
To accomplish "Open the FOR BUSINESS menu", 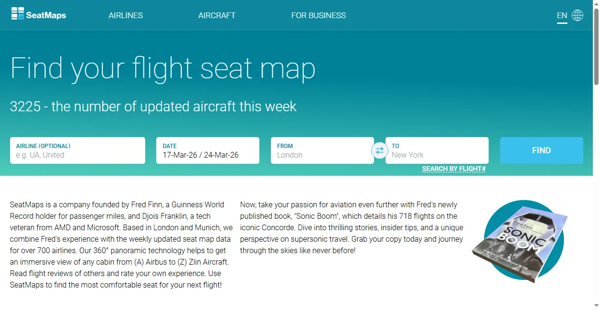I will click(x=318, y=15).
